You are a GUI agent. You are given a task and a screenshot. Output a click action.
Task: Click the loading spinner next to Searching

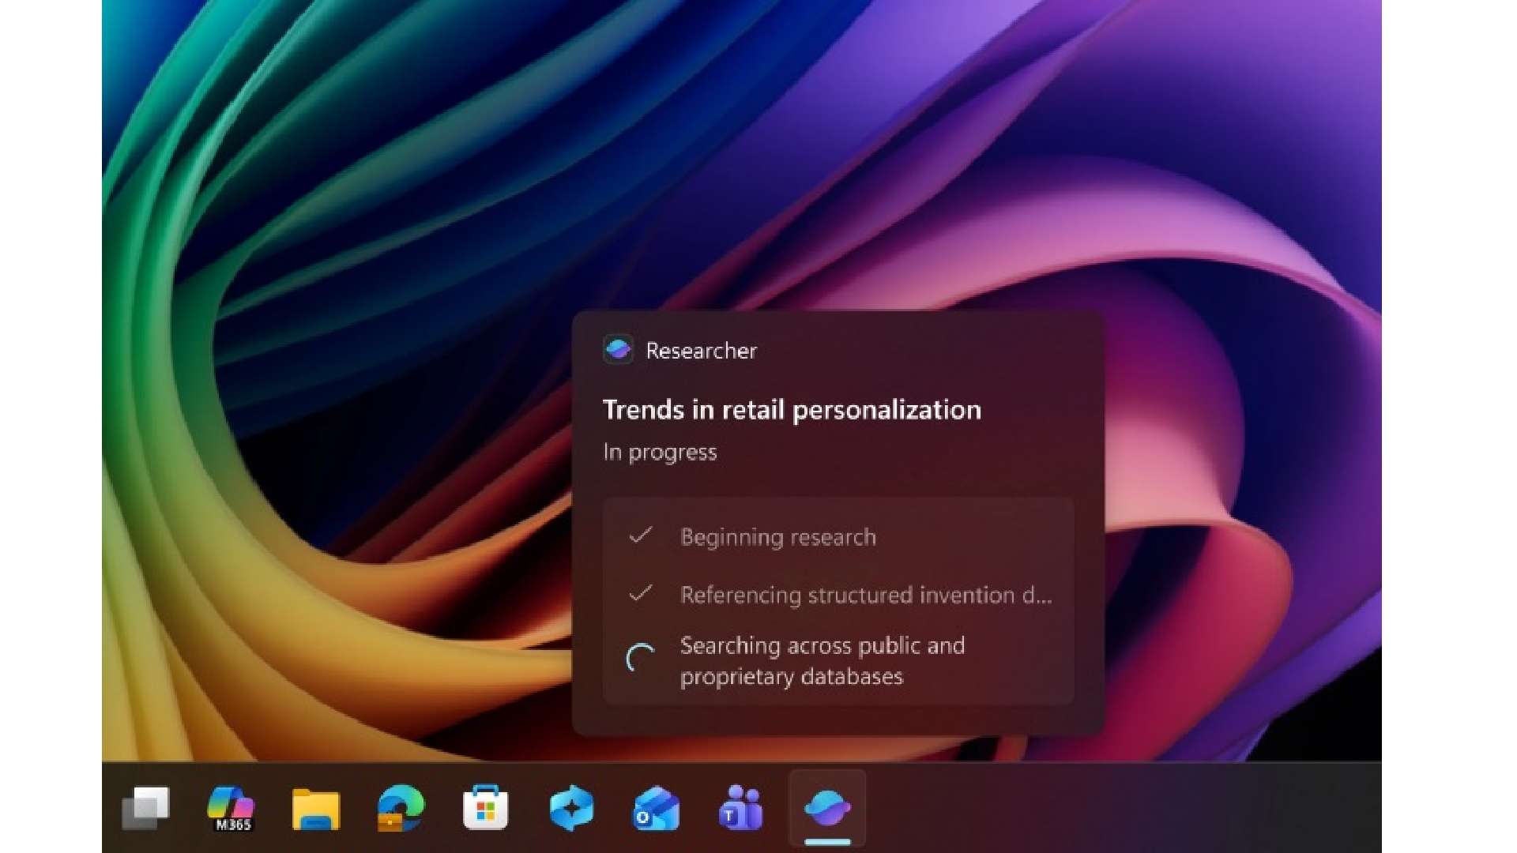(641, 658)
